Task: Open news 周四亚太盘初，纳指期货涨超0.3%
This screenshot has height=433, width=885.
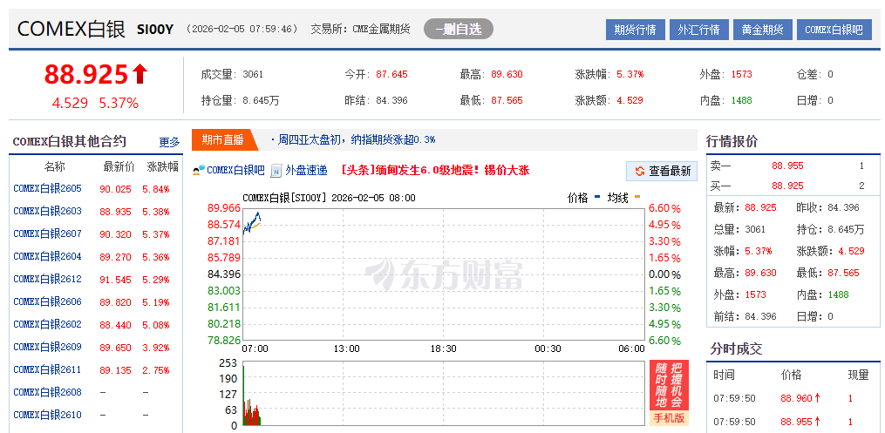Action: pyautogui.click(x=356, y=139)
